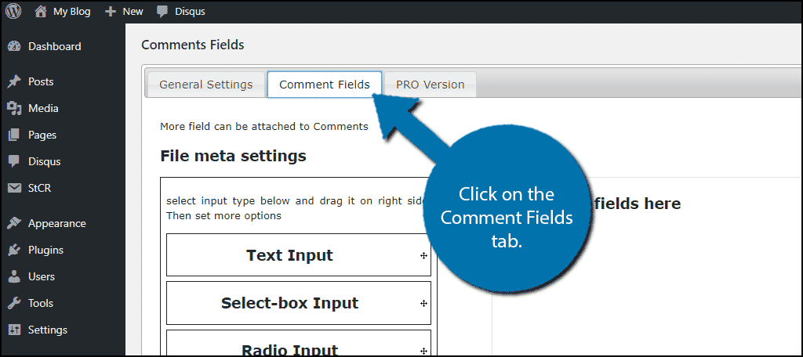Viewport: 803px width, 357px height.
Task: Click the Dashboard gauge icon
Action: (14, 46)
